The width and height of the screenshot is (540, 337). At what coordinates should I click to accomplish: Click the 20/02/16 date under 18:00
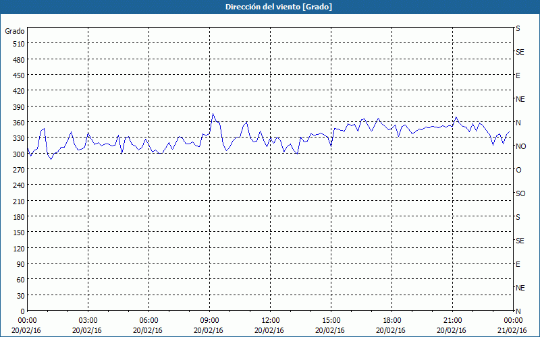coord(391,330)
